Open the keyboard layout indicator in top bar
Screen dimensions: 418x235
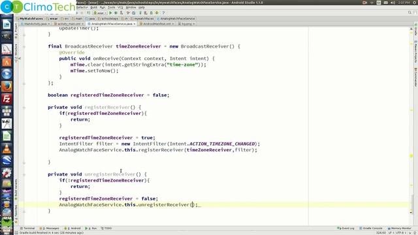(379, 3)
